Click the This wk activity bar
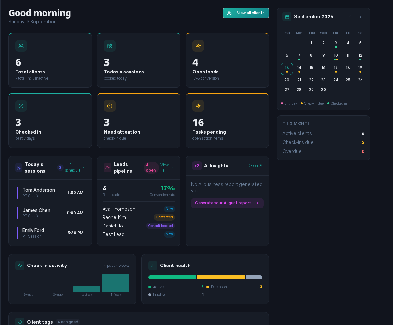Screen dimensions: 393x325 pyautogui.click(x=116, y=283)
